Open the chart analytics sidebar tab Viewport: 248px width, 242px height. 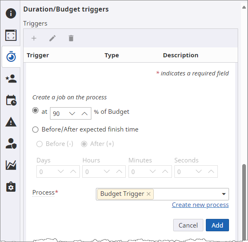point(11,165)
